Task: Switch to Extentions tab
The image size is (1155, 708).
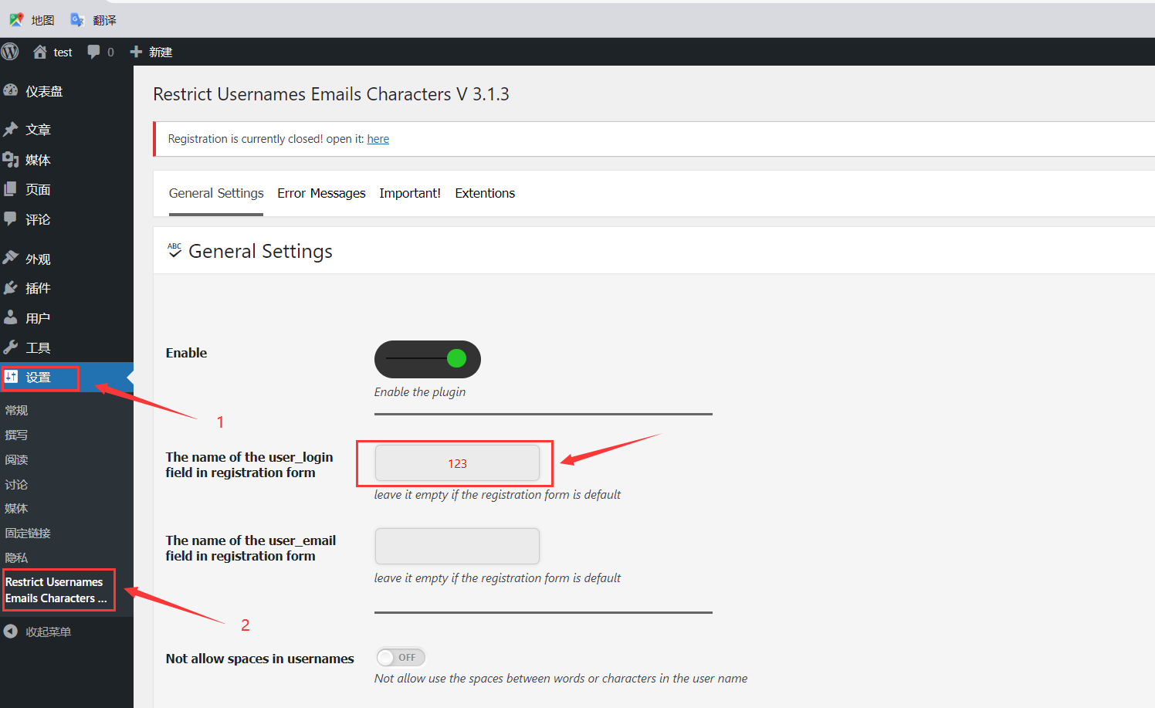Action: (x=485, y=193)
